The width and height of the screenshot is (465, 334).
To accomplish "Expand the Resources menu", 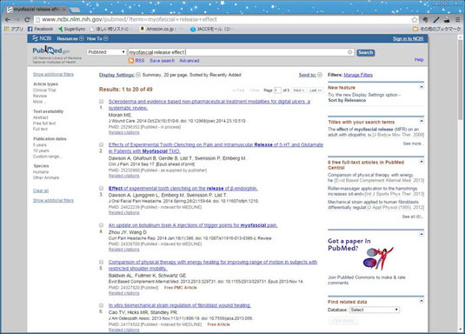I will coord(70,38).
